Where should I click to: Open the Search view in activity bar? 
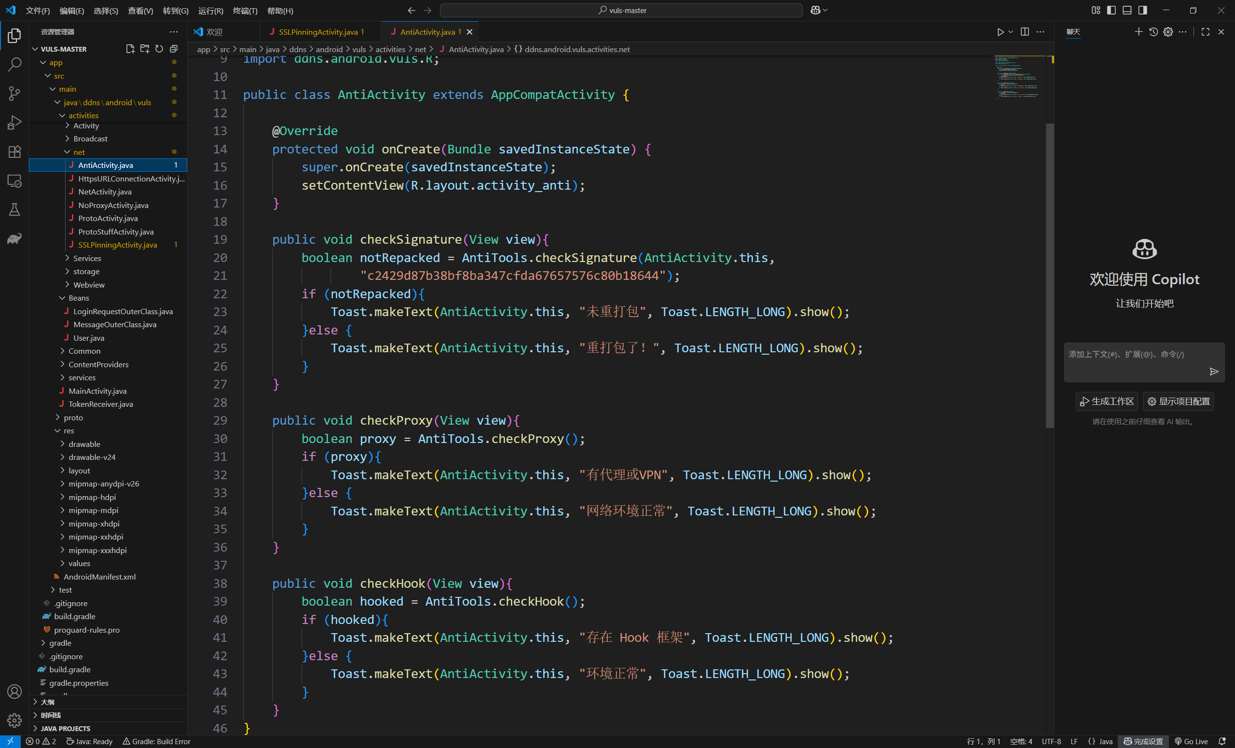click(14, 64)
